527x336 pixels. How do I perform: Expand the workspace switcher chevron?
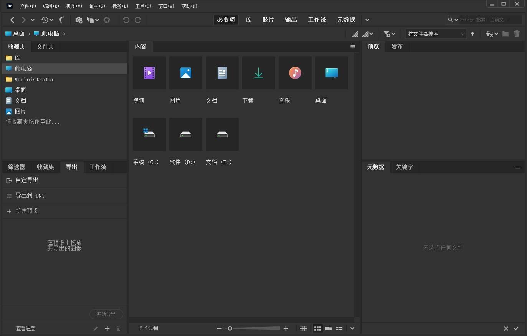[x=367, y=20]
